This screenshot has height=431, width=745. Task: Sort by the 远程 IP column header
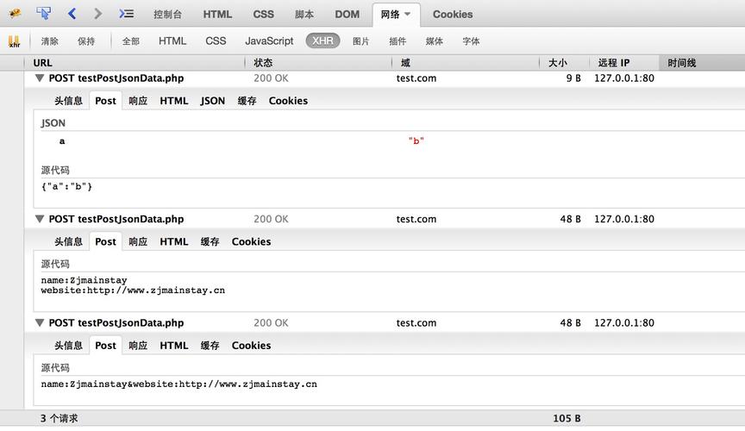pyautogui.click(x=624, y=63)
